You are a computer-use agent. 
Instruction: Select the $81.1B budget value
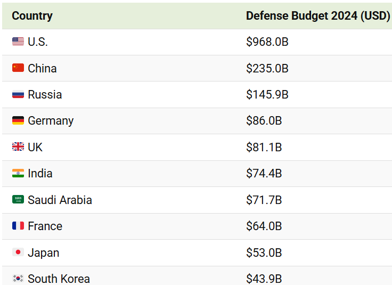click(x=264, y=147)
